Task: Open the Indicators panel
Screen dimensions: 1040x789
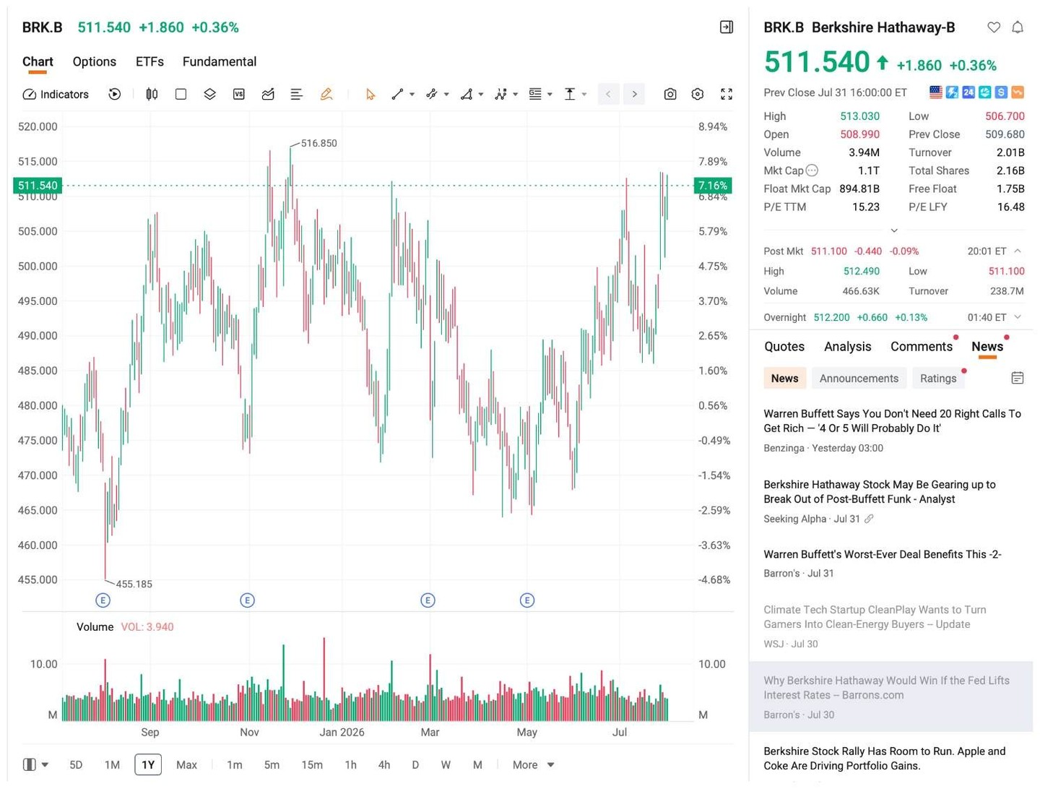Action: (x=56, y=95)
